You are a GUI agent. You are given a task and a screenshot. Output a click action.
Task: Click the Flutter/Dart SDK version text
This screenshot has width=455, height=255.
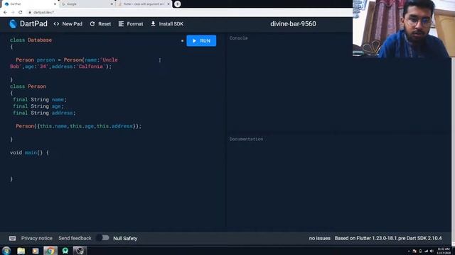click(388, 238)
